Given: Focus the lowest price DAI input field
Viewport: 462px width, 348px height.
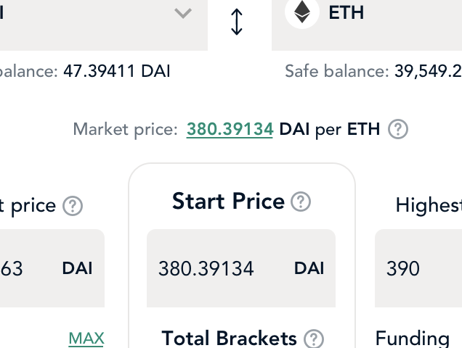Looking at the screenshot, I should tap(52, 268).
